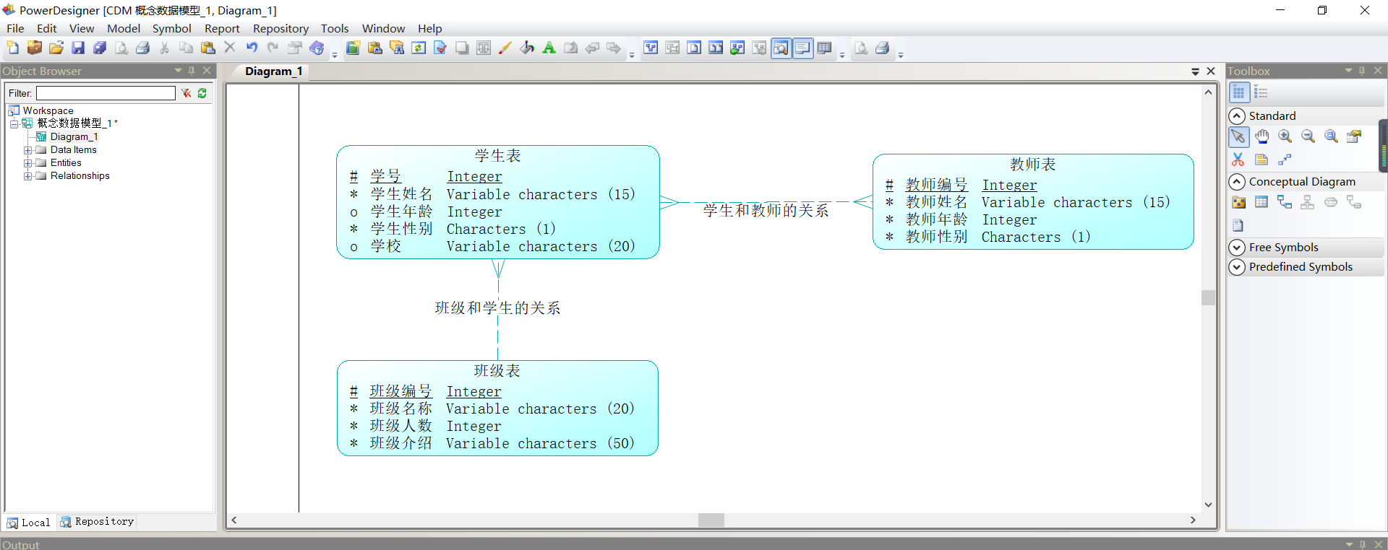Open the Repository menu

(x=280, y=28)
